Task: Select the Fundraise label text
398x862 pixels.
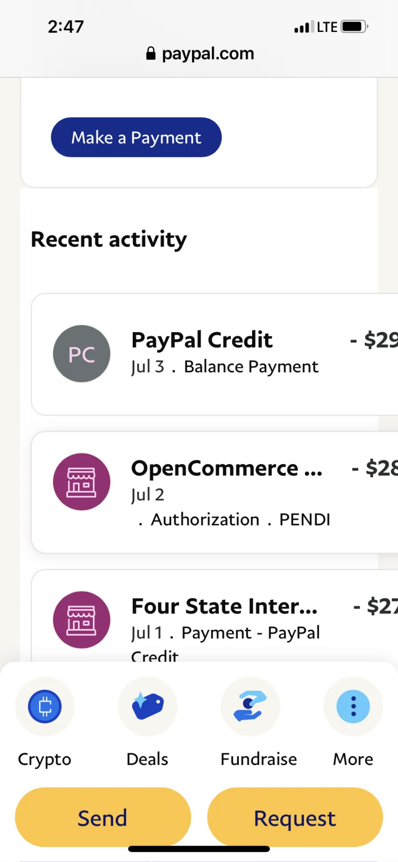Action: pyautogui.click(x=259, y=759)
